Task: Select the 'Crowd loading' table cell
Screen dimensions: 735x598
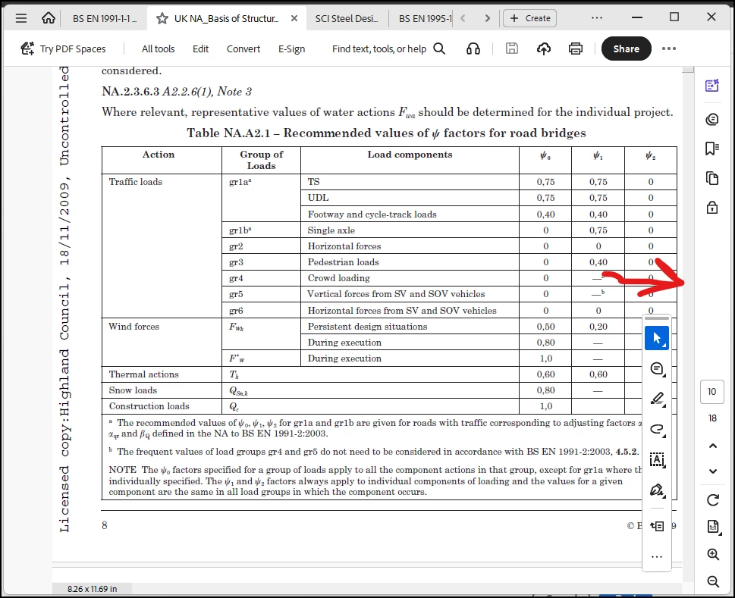Action: point(410,278)
